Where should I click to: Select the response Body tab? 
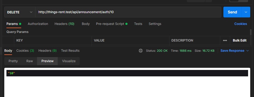(8, 51)
